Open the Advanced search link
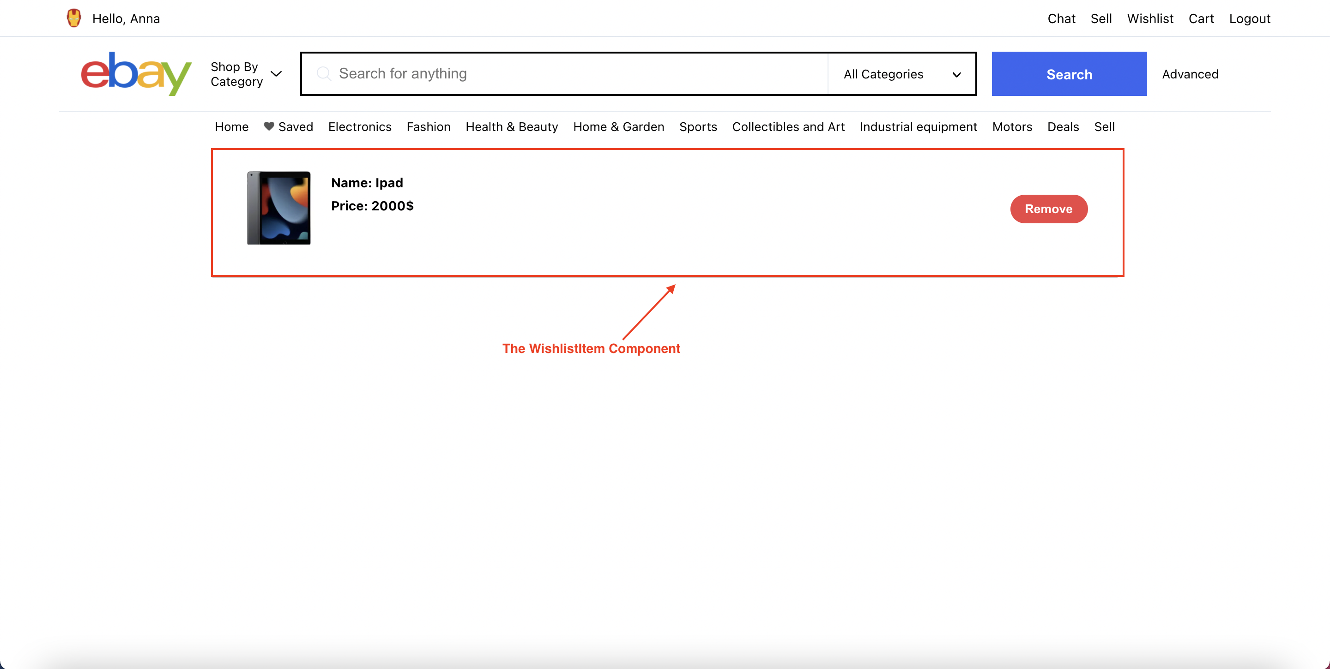This screenshot has width=1330, height=669. [1190, 74]
